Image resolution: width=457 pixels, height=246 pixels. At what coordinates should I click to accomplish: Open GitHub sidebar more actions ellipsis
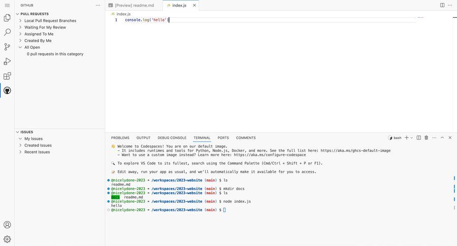[x=98, y=5]
